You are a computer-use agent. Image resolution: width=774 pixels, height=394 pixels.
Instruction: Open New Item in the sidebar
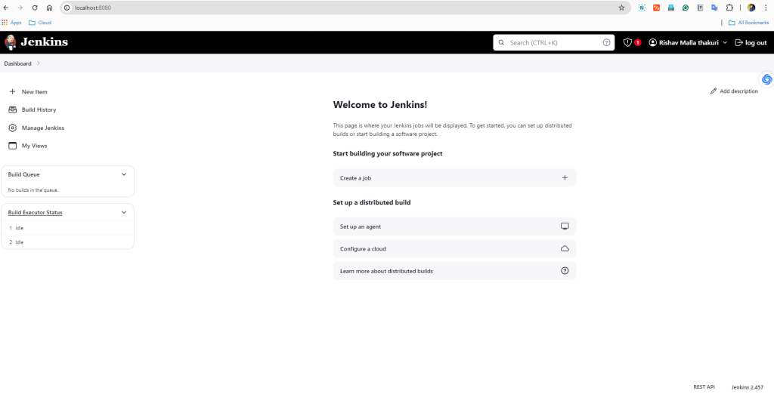pyautogui.click(x=29, y=92)
